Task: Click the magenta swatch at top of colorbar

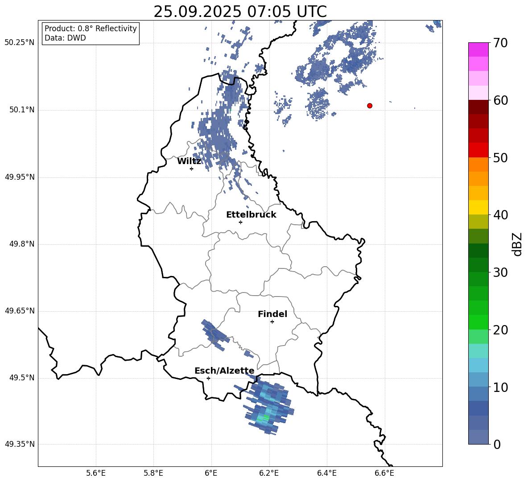Action: (x=478, y=50)
